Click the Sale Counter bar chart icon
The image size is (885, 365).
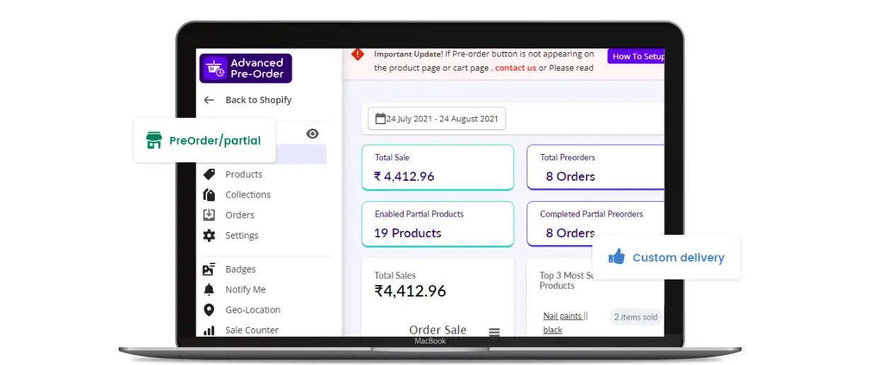point(209,330)
